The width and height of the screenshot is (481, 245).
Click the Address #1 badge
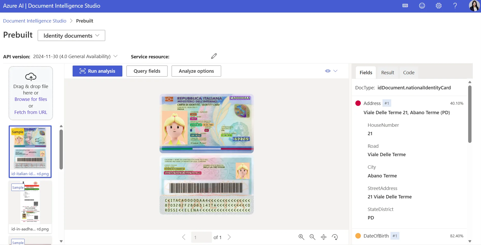[387, 103]
